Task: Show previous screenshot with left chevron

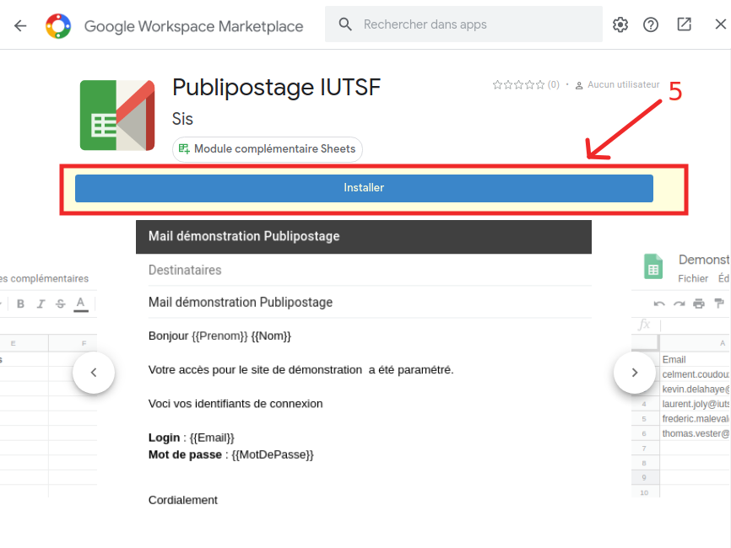Action: [x=94, y=373]
